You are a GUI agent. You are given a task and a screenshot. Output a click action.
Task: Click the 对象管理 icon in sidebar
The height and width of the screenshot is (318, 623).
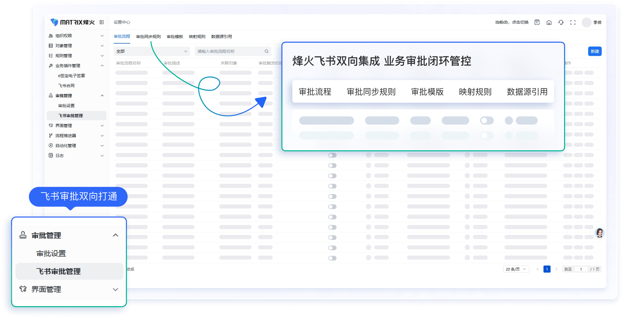(51, 46)
